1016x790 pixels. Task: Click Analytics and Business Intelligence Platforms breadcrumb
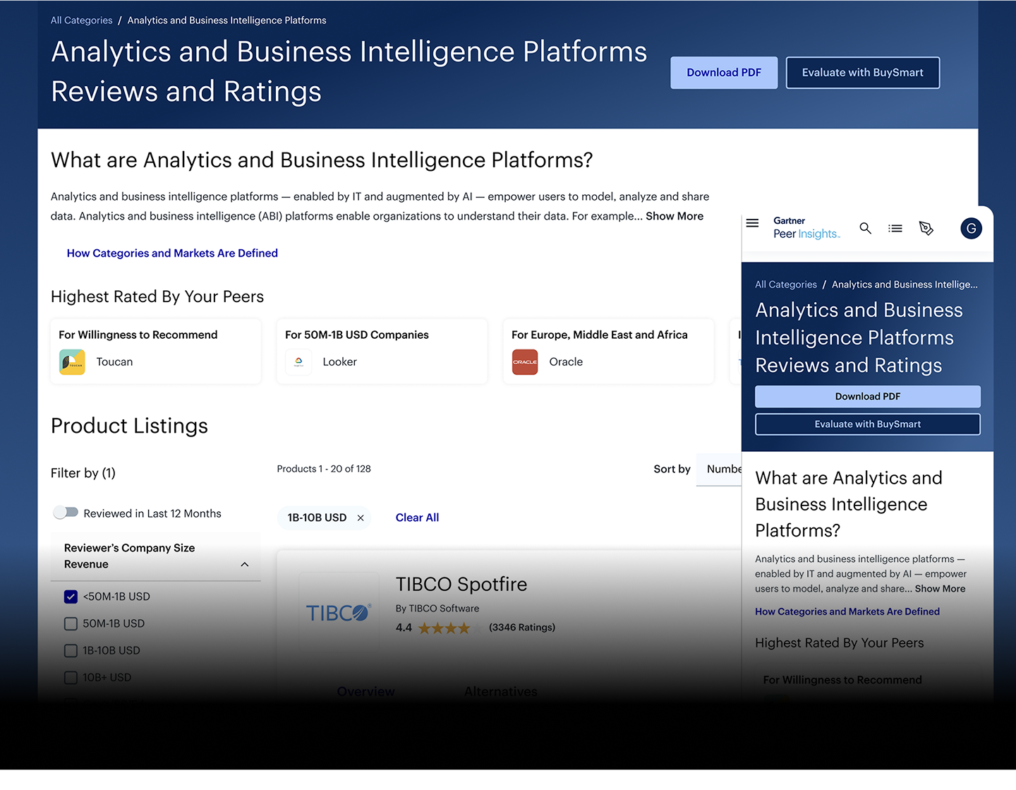227,20
